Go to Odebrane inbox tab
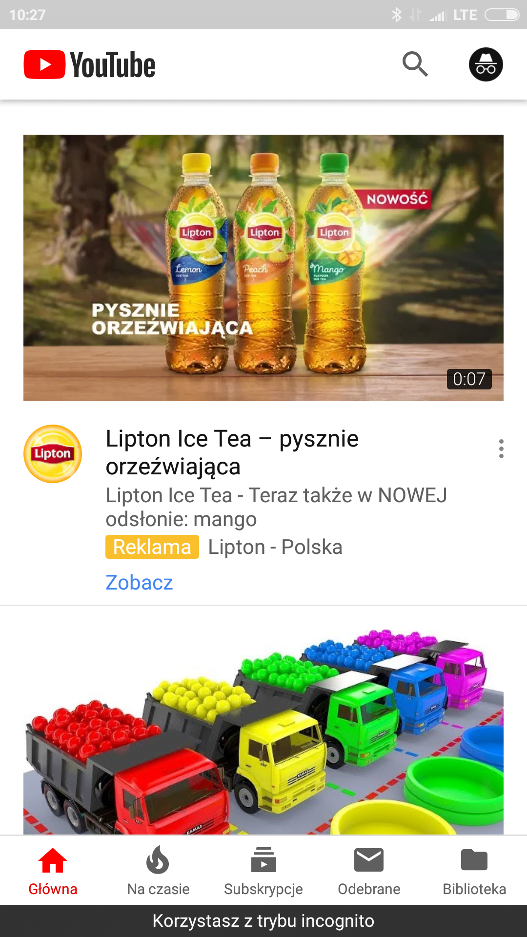 point(369,871)
